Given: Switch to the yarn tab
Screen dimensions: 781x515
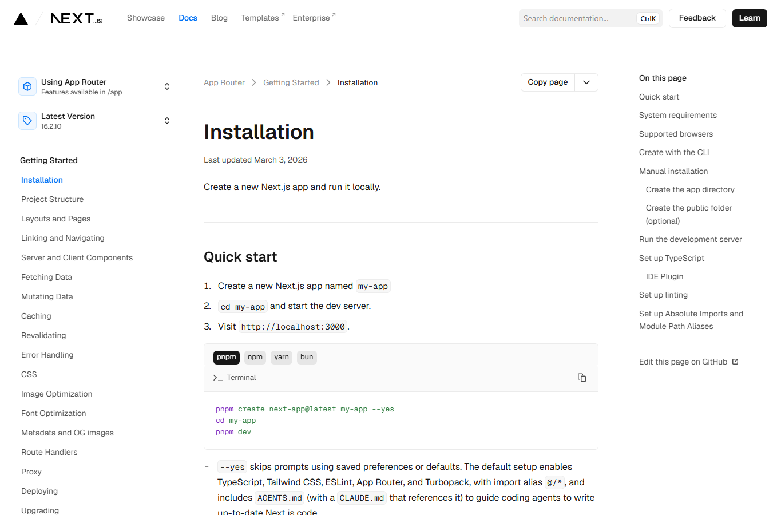Looking at the screenshot, I should point(282,358).
